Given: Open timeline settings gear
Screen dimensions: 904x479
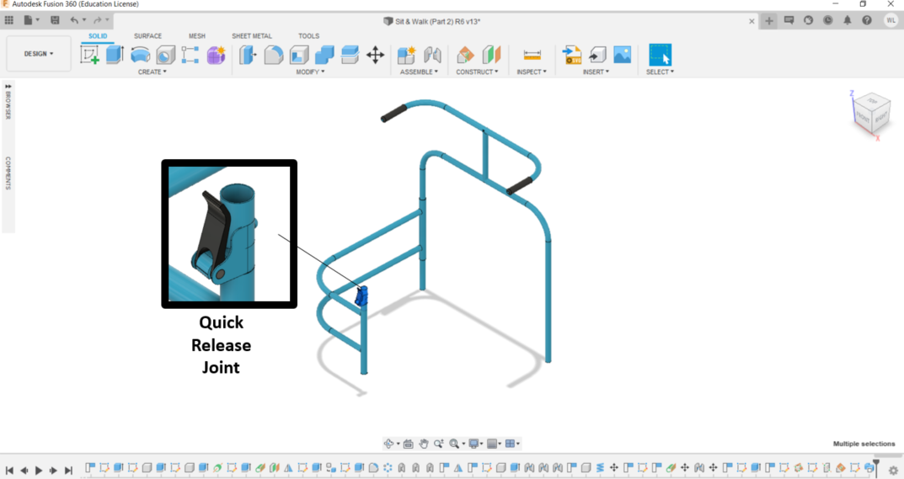Looking at the screenshot, I should (893, 470).
